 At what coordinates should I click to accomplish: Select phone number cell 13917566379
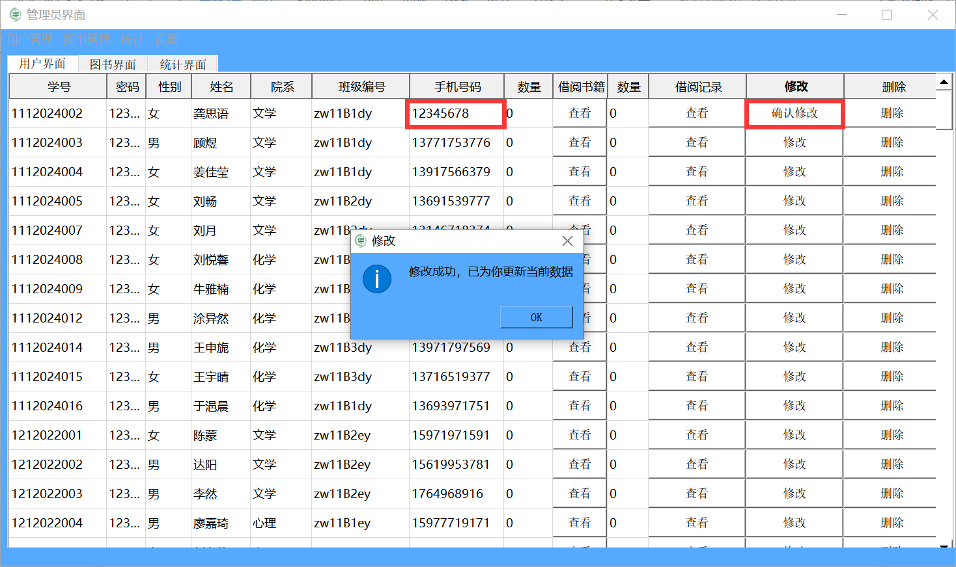[x=457, y=172]
